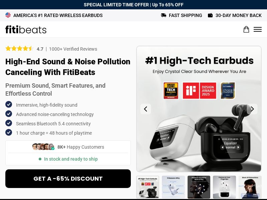
Task: Click checkmark beside 48 hours of playtime
Action: pyautogui.click(x=9, y=133)
